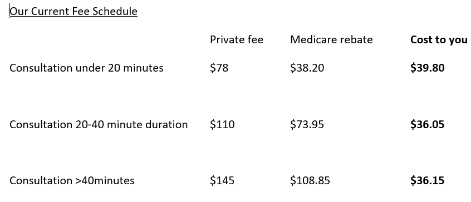
Task: Click the $78 private fee value
Action: click(219, 68)
